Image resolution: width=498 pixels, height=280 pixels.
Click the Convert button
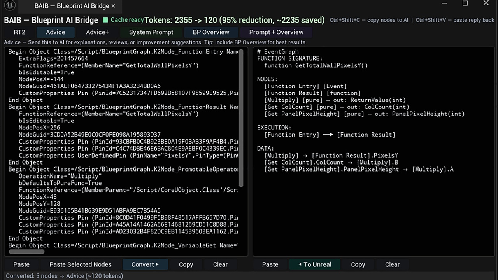(x=145, y=264)
